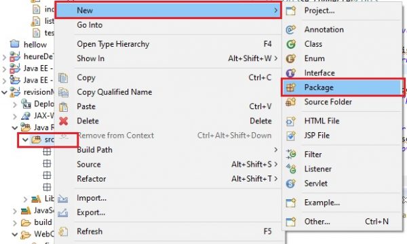Click the Class icon in New submenu
The height and width of the screenshot is (244, 407).
pyautogui.click(x=291, y=44)
